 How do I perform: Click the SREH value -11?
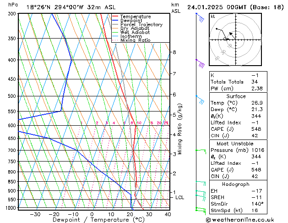pos(256,197)
